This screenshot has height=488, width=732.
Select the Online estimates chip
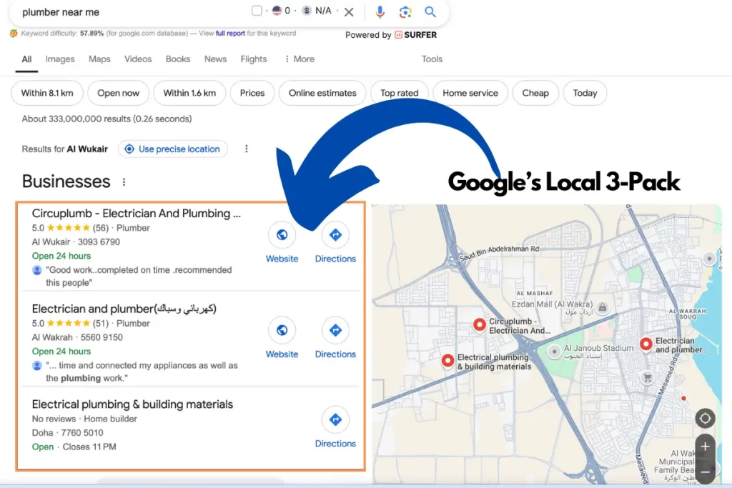click(322, 93)
